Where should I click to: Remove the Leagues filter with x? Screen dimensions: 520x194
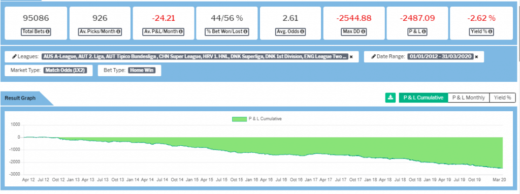point(351,57)
